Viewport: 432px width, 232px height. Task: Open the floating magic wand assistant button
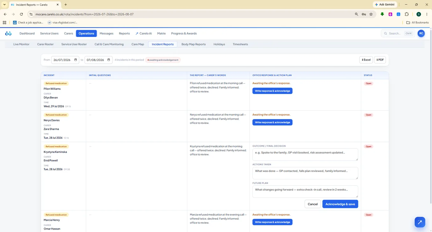coord(420,222)
